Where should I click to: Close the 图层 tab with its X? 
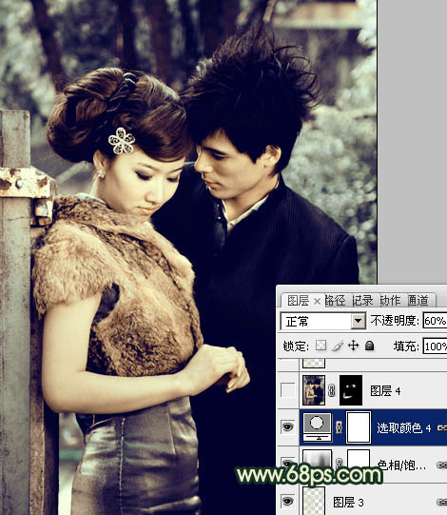click(x=317, y=301)
